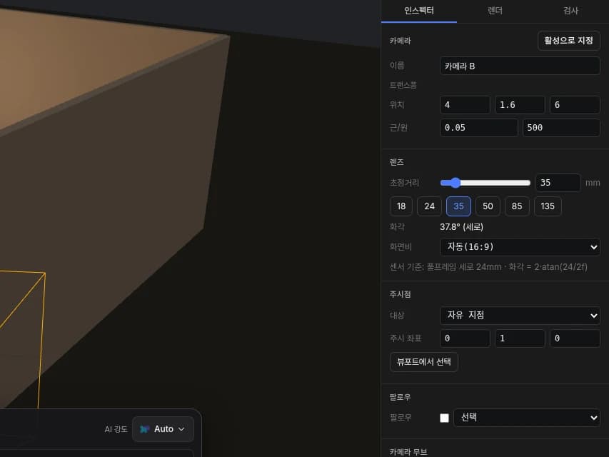Open the AI 강도 Auto dropdown
609x457 pixels.
pos(163,429)
